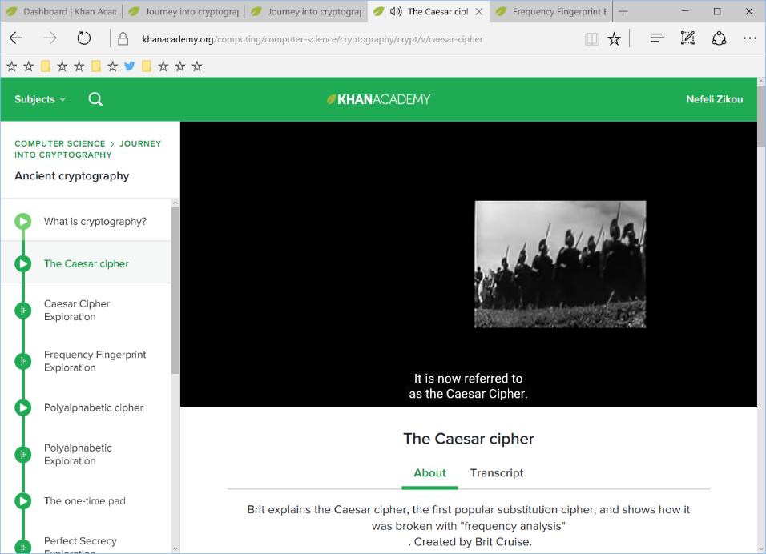Image resolution: width=766 pixels, height=554 pixels.
Task: Click the sidebar scrollbar down arrow
Action: (x=175, y=548)
